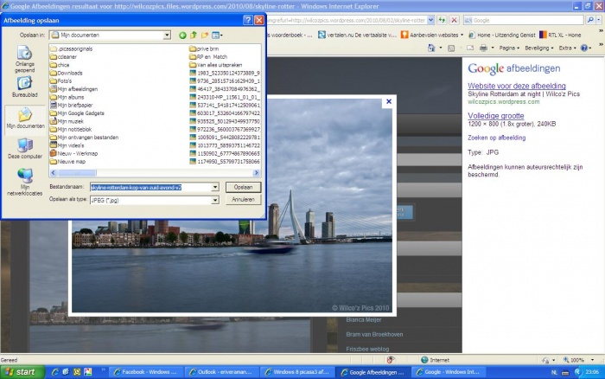Close the image preview with X

click(388, 101)
